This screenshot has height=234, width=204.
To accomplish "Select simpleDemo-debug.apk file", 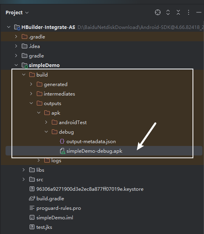I will 94,151.
